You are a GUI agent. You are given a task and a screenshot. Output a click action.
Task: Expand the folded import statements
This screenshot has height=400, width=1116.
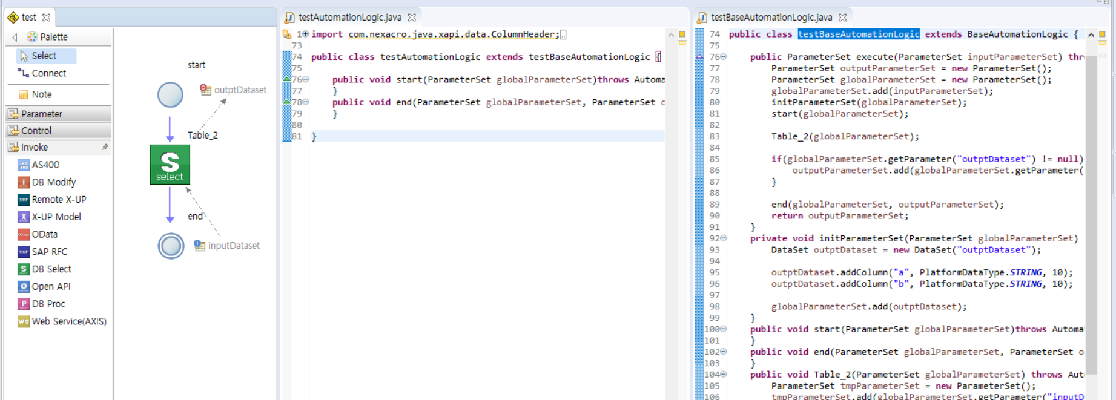pyautogui.click(x=306, y=34)
